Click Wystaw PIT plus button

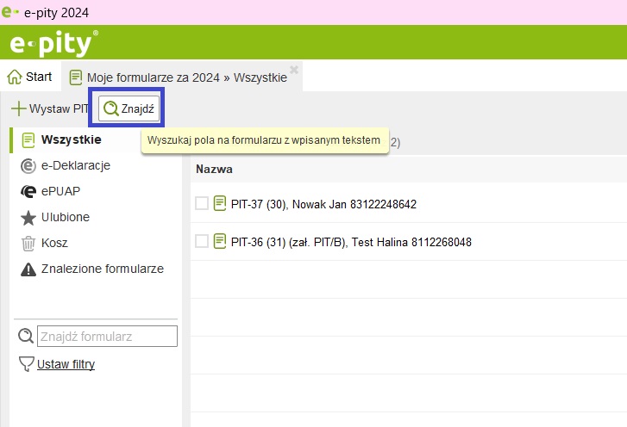49,109
